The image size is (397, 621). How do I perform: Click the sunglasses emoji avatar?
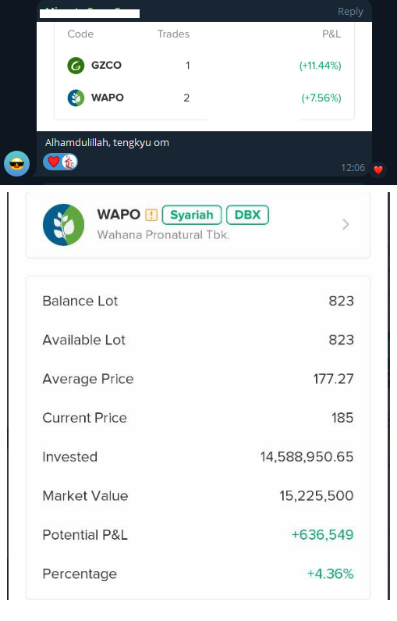(x=16, y=163)
